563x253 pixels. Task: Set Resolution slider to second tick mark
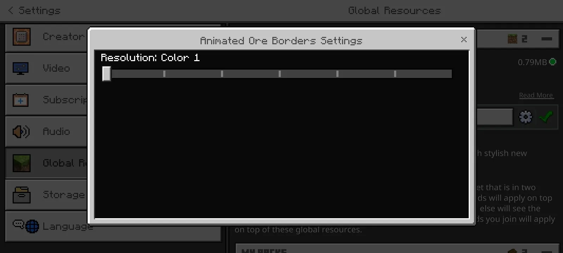(x=222, y=74)
